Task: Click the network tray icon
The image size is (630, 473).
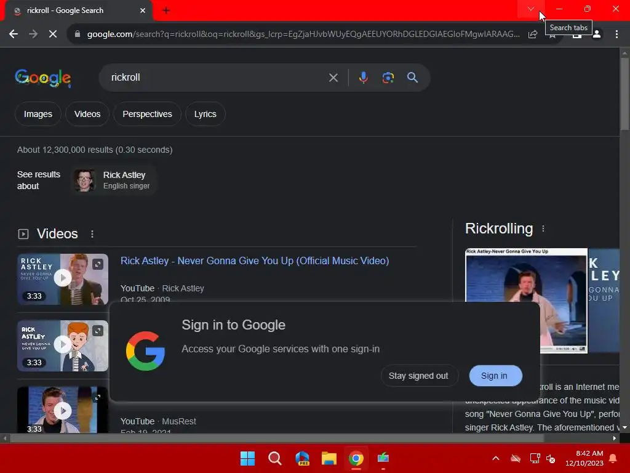Action: pos(535,458)
